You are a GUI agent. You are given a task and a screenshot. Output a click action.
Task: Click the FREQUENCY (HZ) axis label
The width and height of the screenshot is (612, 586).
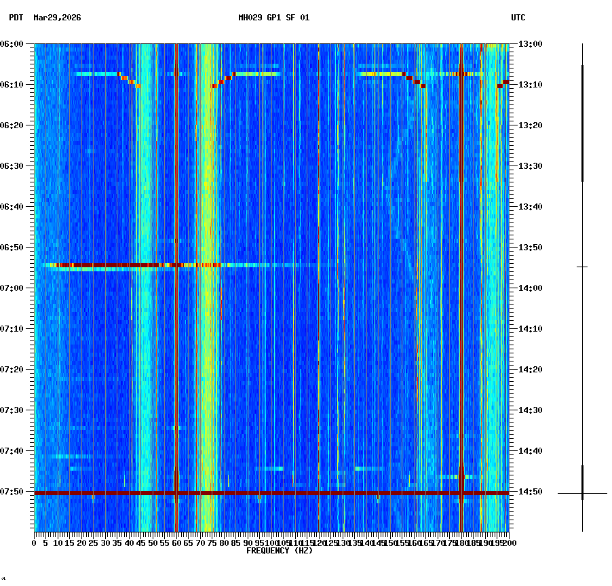pos(280,550)
